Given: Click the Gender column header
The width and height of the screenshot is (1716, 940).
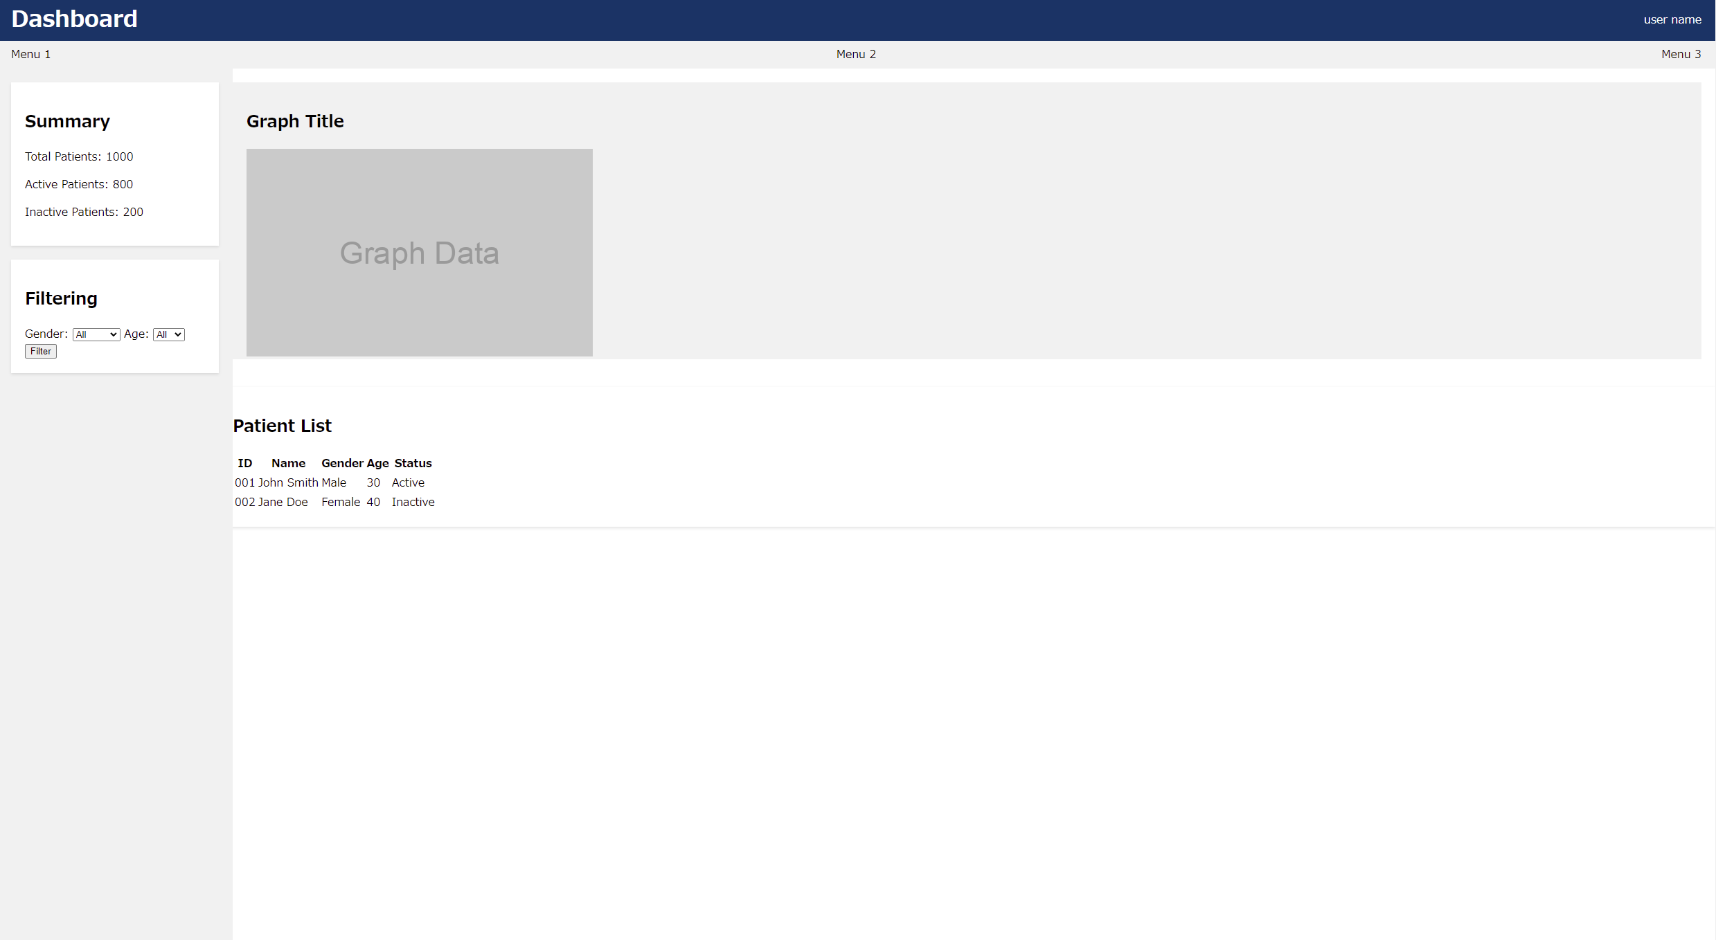Looking at the screenshot, I should click(x=342, y=463).
